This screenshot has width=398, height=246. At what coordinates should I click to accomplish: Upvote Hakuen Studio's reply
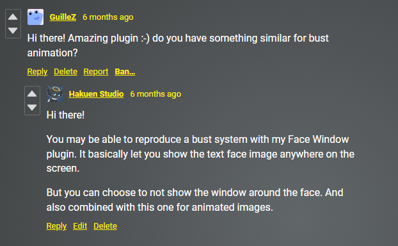[32, 94]
